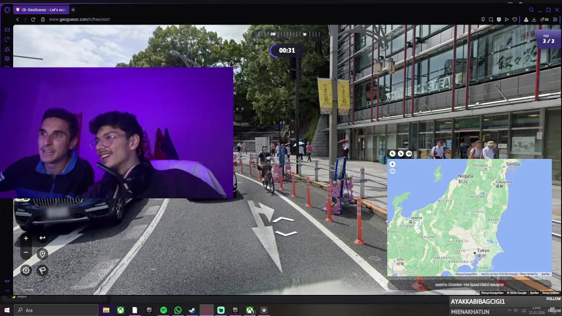Image resolution: width=562 pixels, height=316 pixels.
Task: Open a new browser tab
Action: coord(73,10)
